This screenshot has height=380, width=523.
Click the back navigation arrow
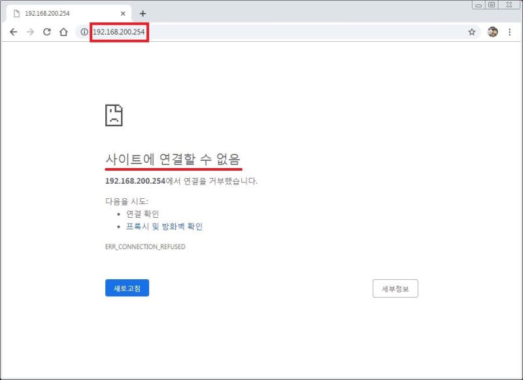pyautogui.click(x=13, y=31)
